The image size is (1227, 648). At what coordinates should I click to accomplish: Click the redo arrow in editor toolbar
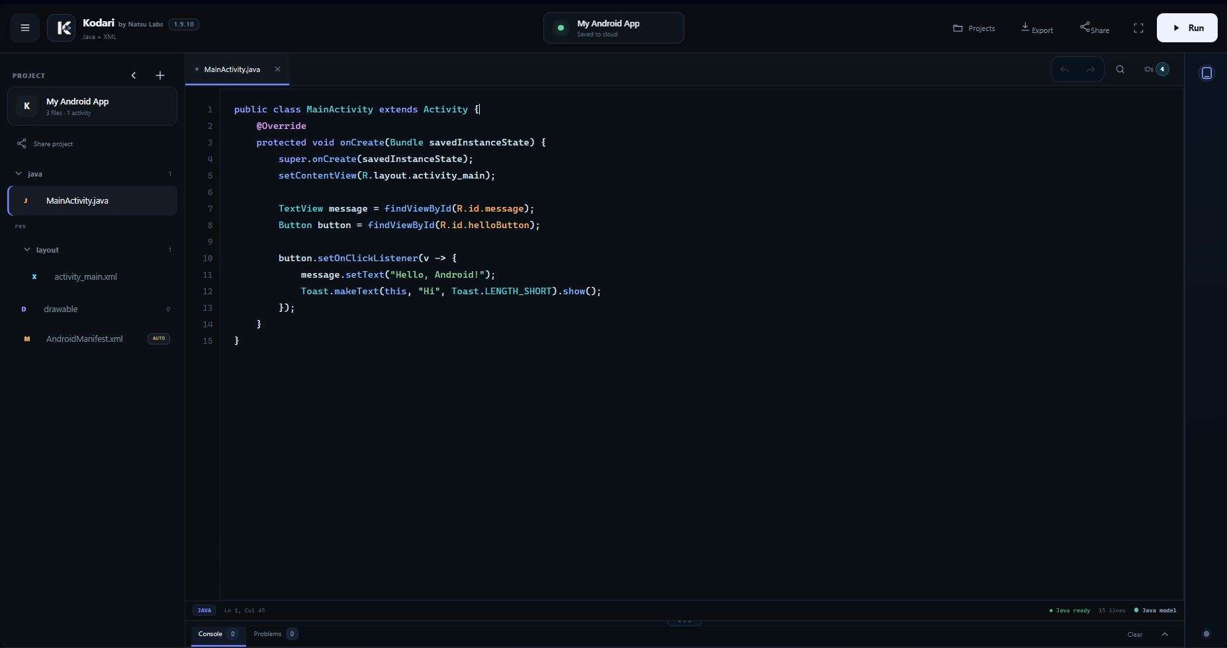point(1091,69)
